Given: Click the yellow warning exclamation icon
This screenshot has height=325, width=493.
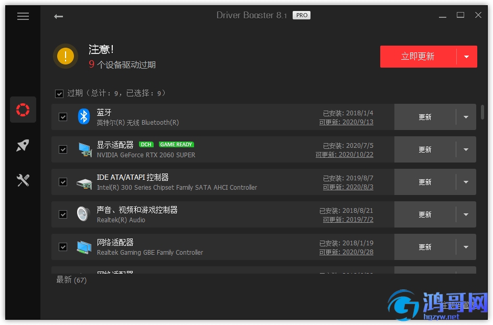Looking at the screenshot, I should pyautogui.click(x=66, y=56).
